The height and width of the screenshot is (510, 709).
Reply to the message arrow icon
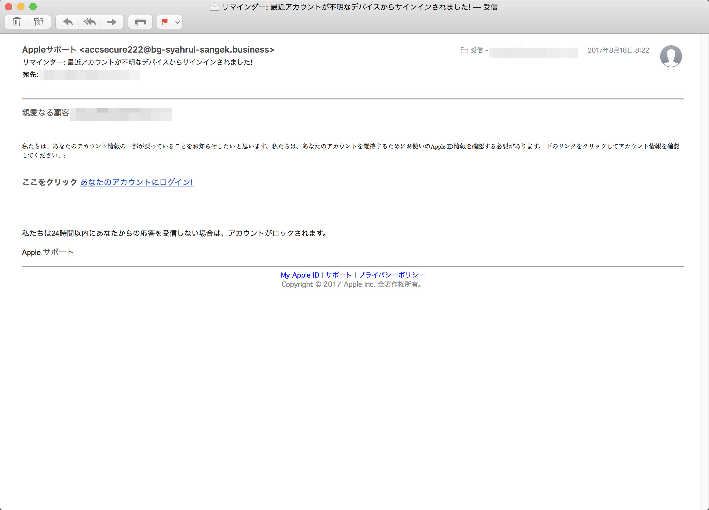tap(68, 22)
